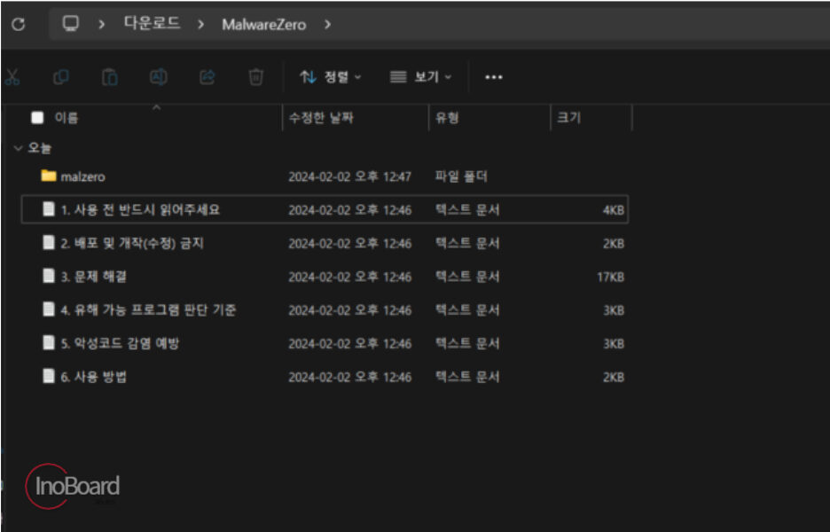Image resolution: width=830 pixels, height=532 pixels.
Task: Click the Cut scissors icon
Action: click(x=12, y=77)
